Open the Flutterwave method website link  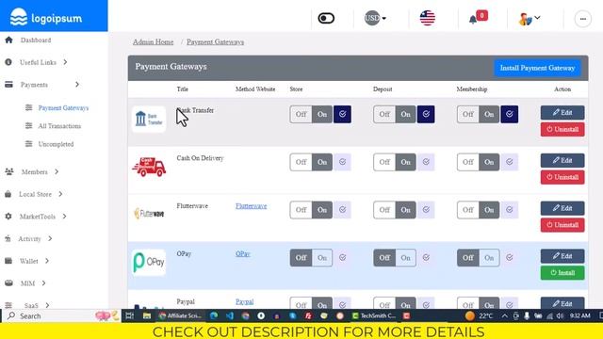pyautogui.click(x=251, y=206)
